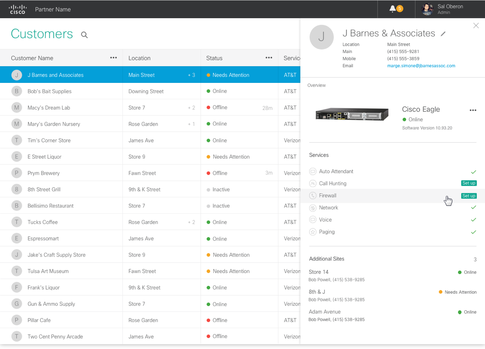Expand +1 locations for Mary's Garden Nursery
The image size is (485, 349).
pyautogui.click(x=192, y=124)
